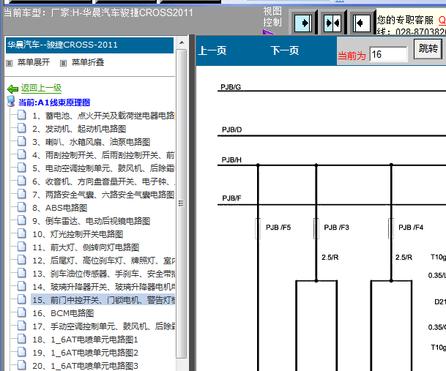Click the PJB /F5 fuse label in diagram

278,228
